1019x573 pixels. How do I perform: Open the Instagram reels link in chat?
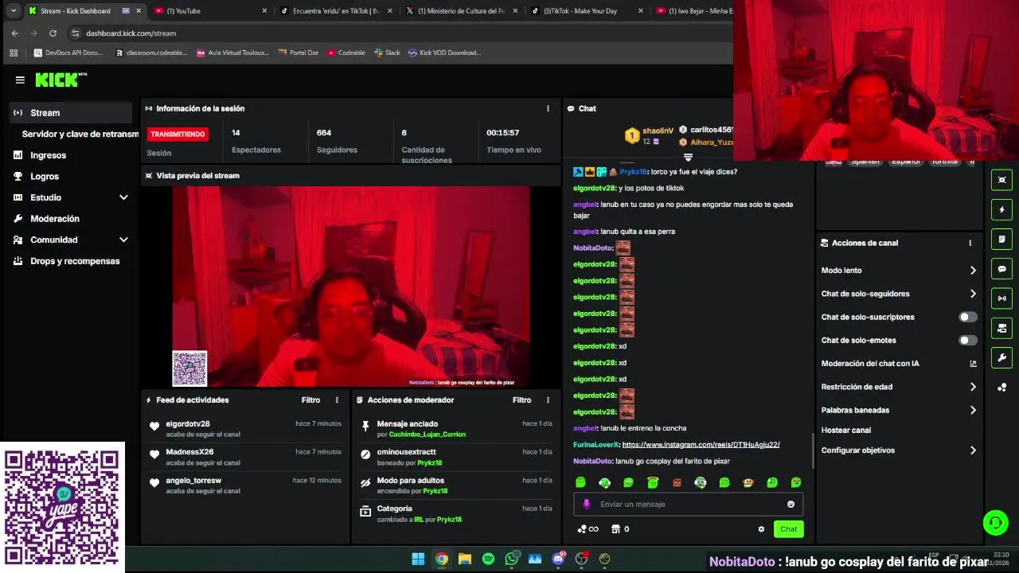tap(701, 445)
